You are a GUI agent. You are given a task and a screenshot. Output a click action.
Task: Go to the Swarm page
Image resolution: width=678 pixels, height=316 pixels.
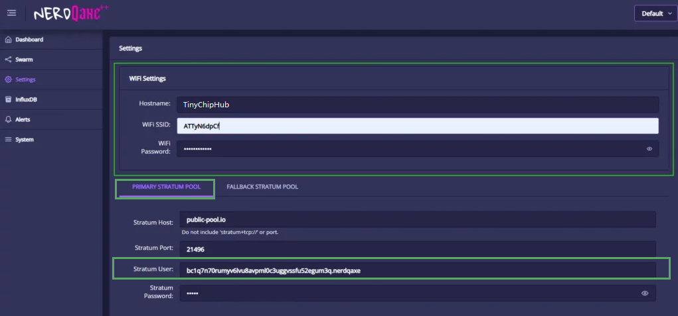click(x=24, y=60)
